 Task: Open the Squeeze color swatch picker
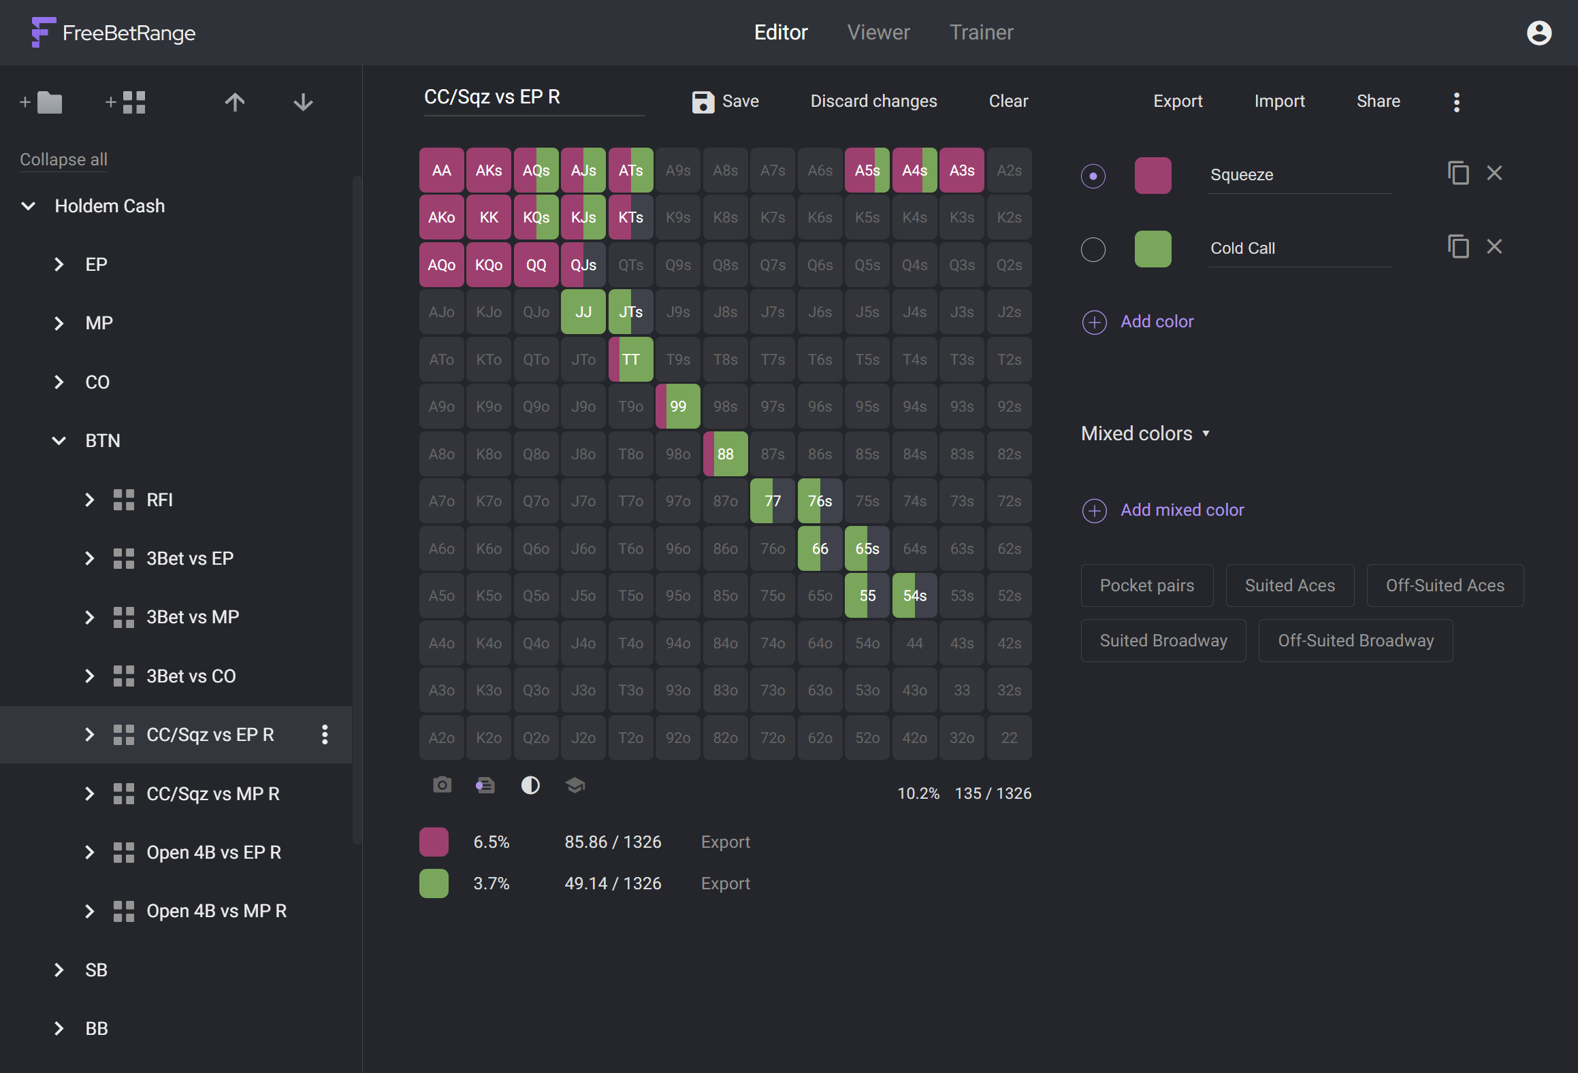pos(1153,175)
